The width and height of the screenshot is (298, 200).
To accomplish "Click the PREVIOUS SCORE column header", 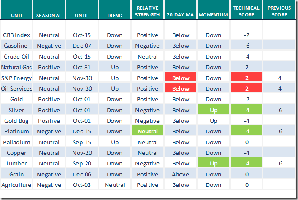I will 279,11.
